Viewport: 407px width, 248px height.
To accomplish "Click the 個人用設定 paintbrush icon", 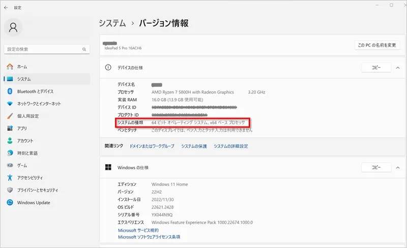I will coord(10,116).
